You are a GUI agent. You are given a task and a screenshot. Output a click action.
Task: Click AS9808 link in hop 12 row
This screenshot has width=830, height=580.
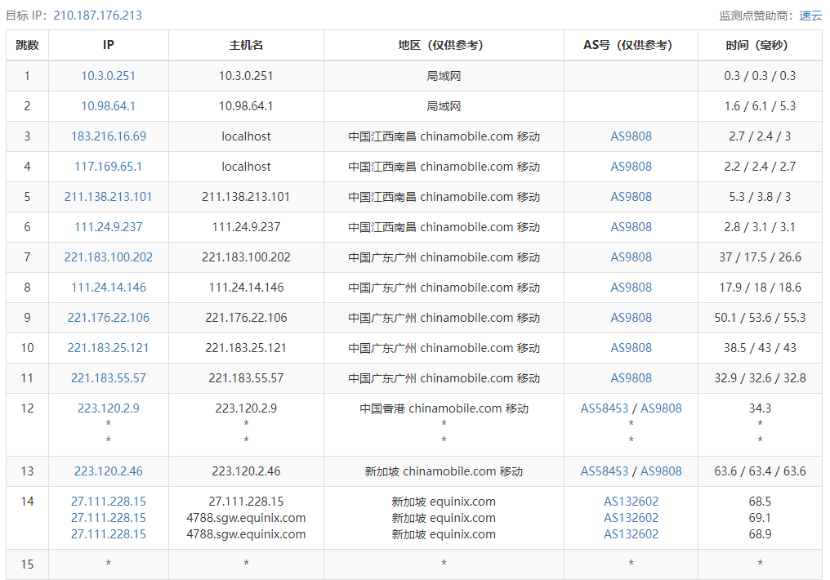(661, 408)
